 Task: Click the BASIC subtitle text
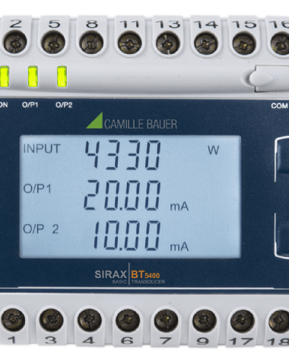coord(119,282)
